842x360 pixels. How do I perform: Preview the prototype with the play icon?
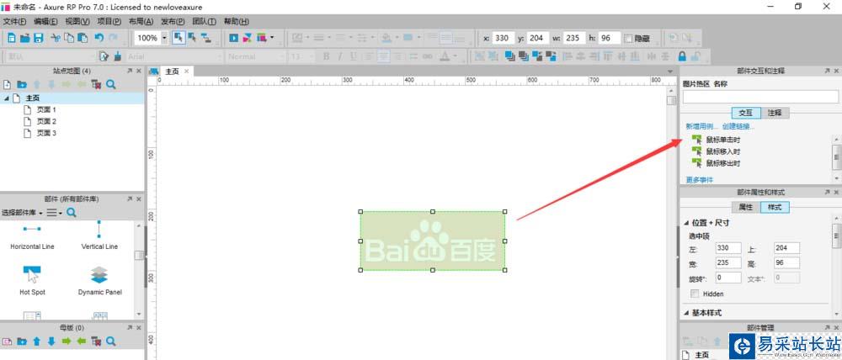click(x=233, y=38)
